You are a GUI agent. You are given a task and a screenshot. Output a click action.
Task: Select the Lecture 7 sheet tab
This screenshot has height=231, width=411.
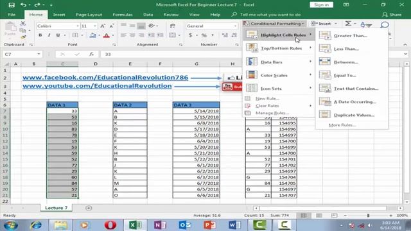56,208
